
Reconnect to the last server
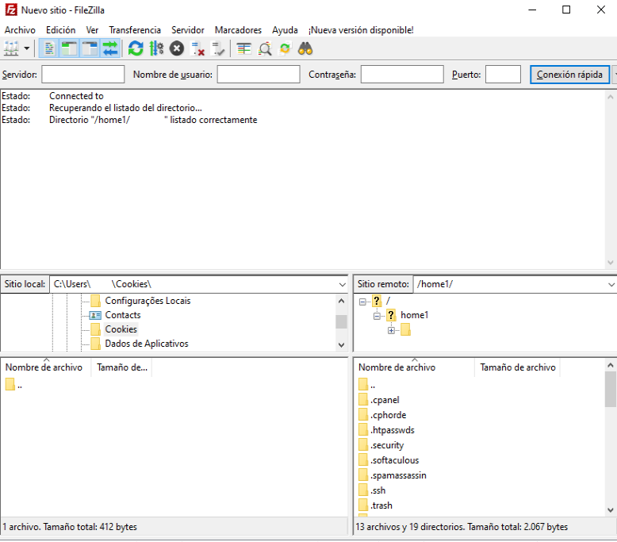pos(217,49)
